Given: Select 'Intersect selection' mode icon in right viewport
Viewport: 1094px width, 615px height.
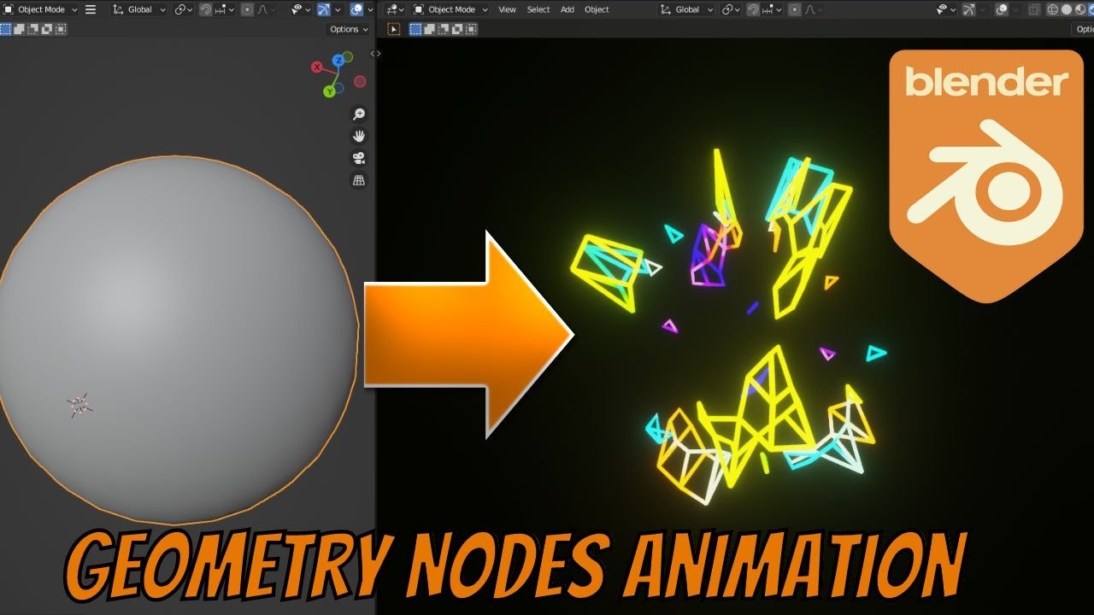Looking at the screenshot, I should 471,29.
